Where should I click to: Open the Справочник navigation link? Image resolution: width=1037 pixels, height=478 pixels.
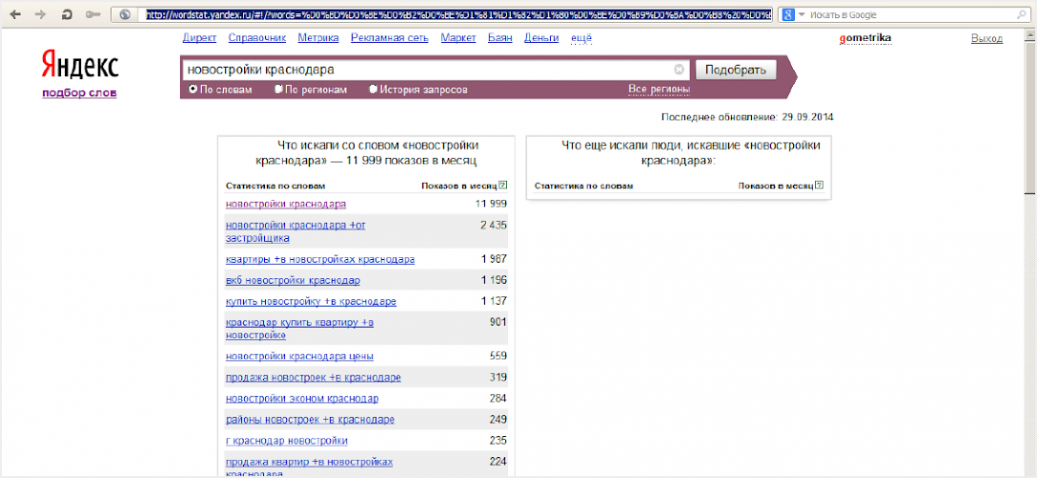click(257, 38)
